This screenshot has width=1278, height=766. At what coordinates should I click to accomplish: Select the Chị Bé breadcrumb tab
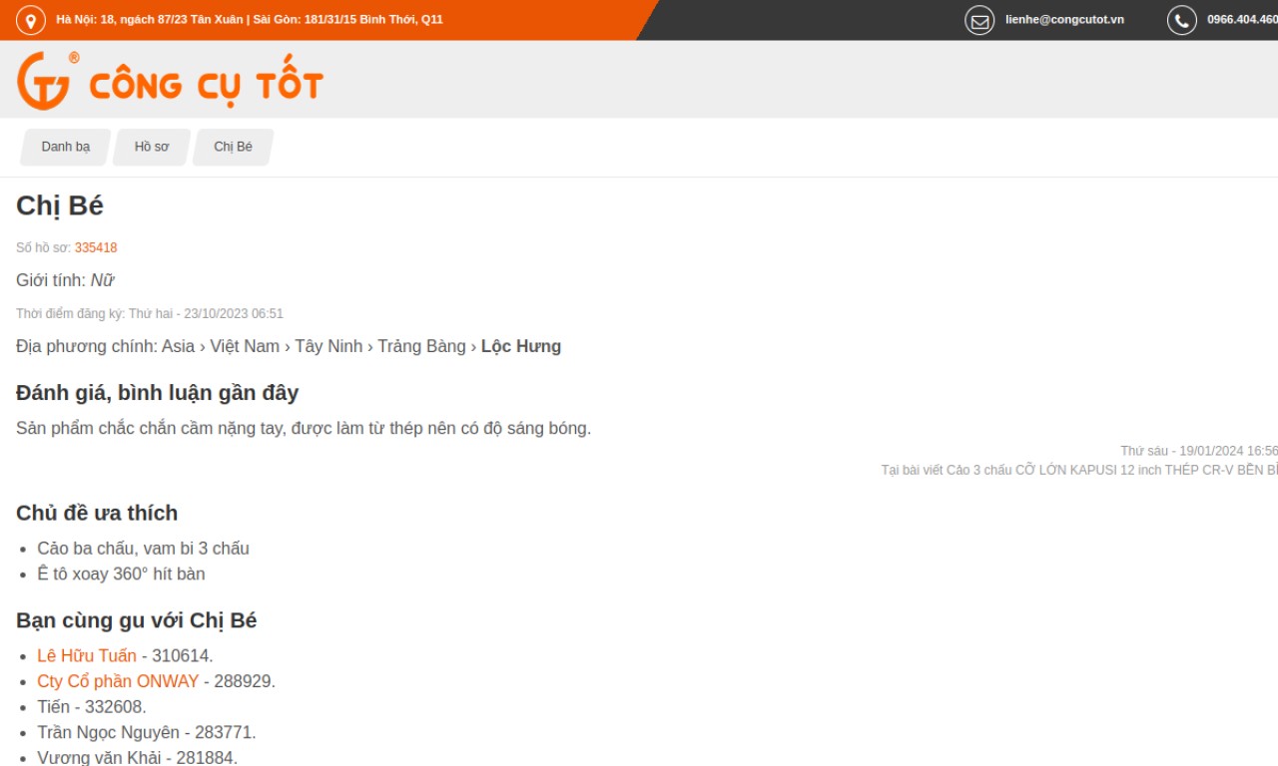(234, 147)
